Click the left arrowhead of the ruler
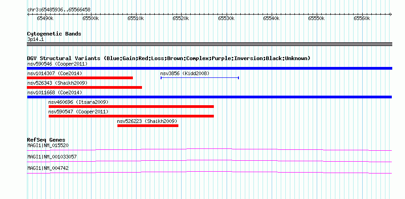 click(28, 15)
